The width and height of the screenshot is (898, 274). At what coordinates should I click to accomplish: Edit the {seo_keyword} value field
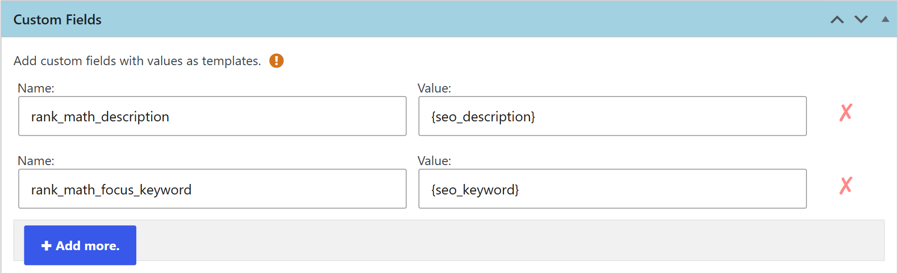(612, 189)
